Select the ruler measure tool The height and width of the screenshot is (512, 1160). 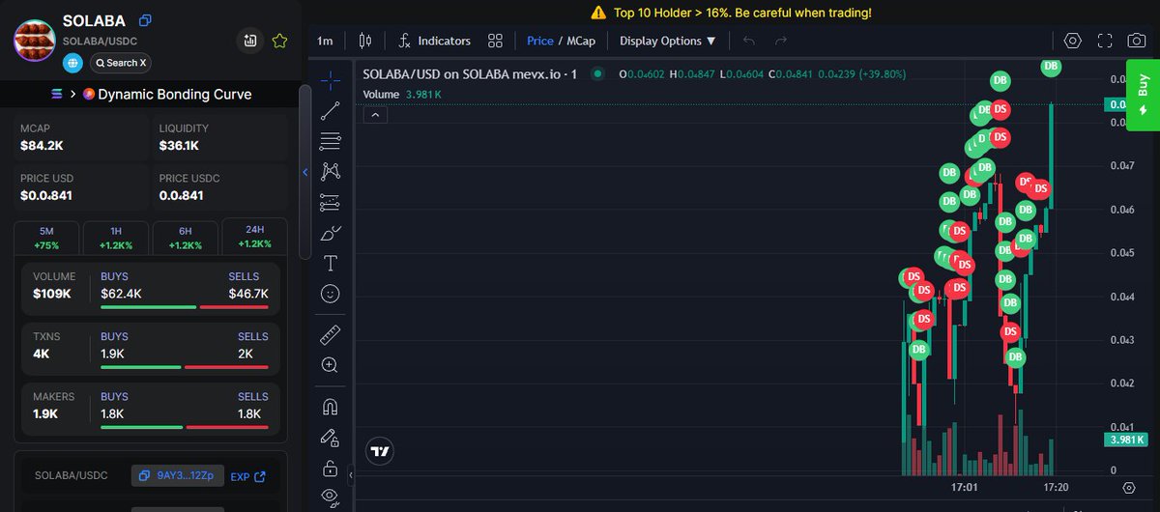(330, 335)
